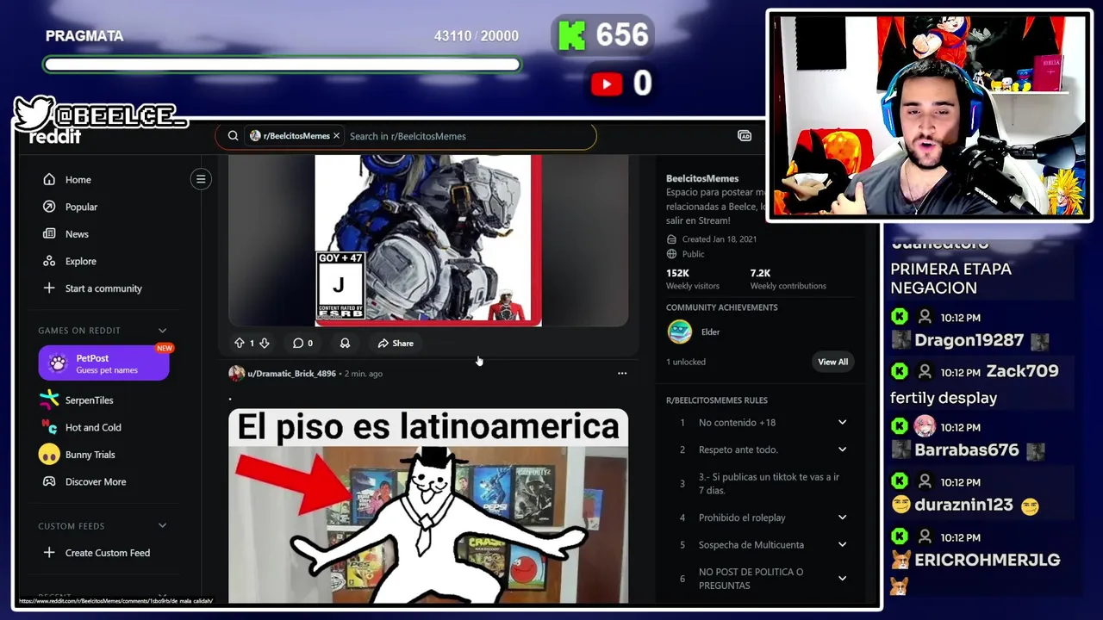The image size is (1103, 620).
Task: Share the robot meme post
Action: [396, 343]
